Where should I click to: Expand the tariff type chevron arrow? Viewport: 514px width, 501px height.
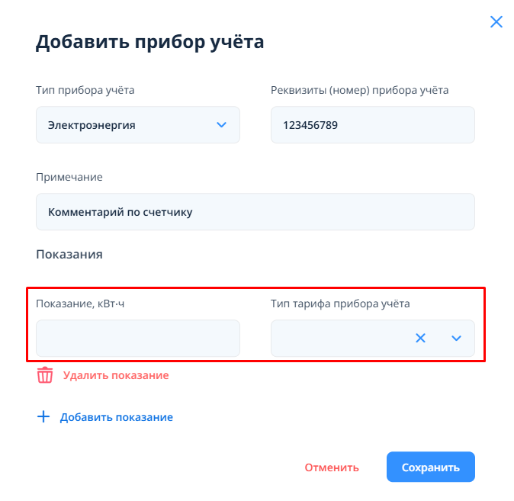pos(457,338)
